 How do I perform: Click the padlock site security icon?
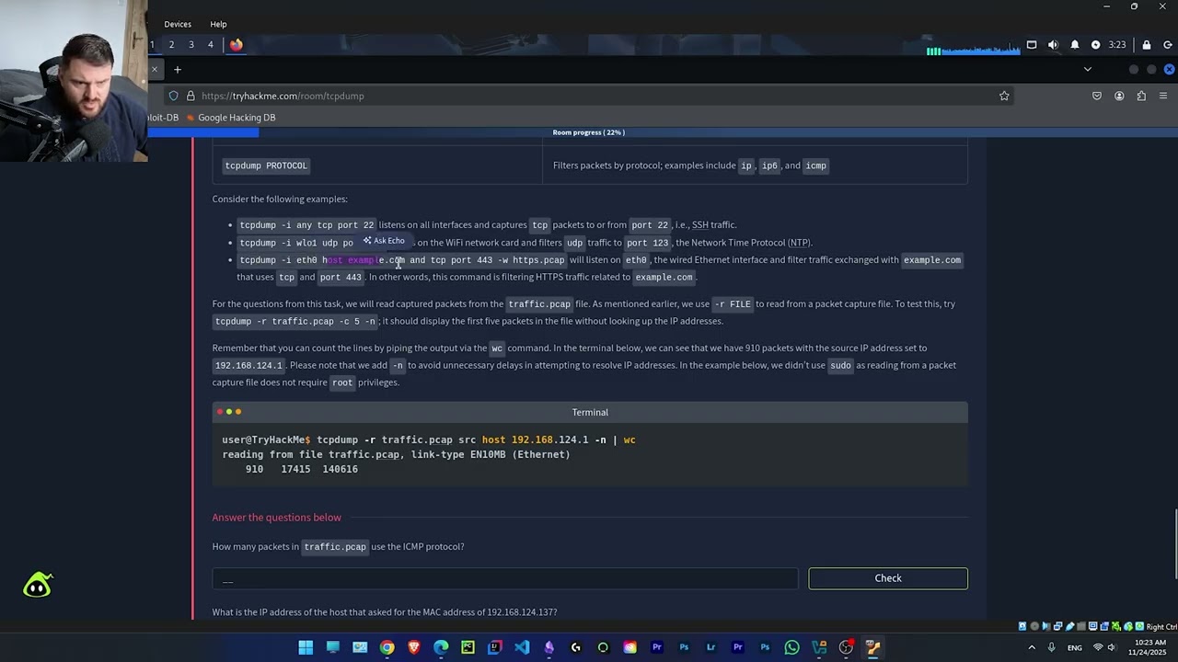click(191, 96)
